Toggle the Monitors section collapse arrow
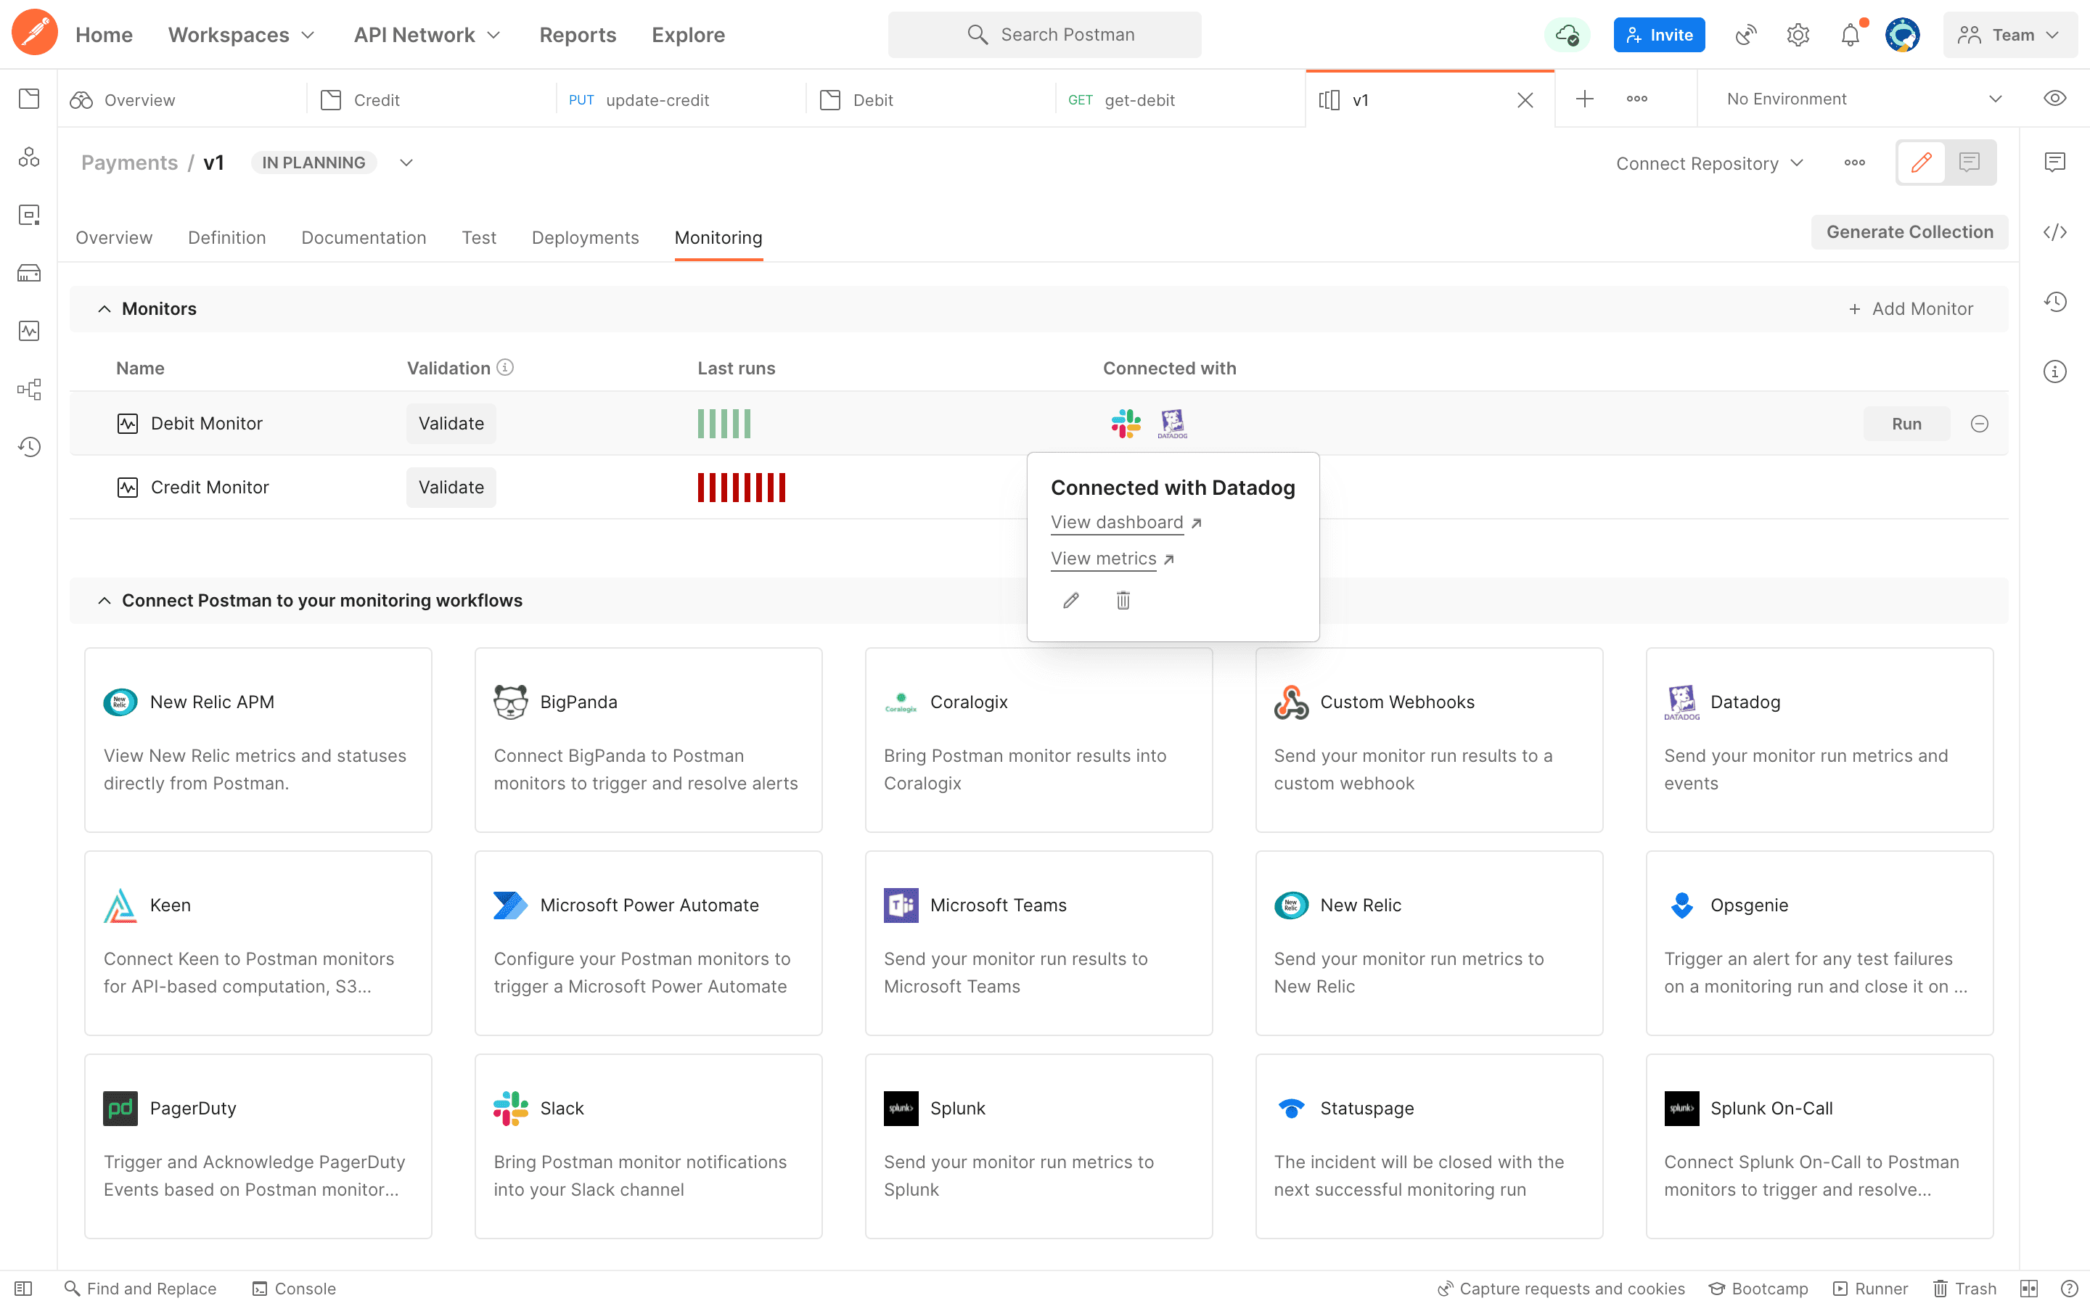Viewport: 2090px width, 1306px height. pyautogui.click(x=104, y=308)
